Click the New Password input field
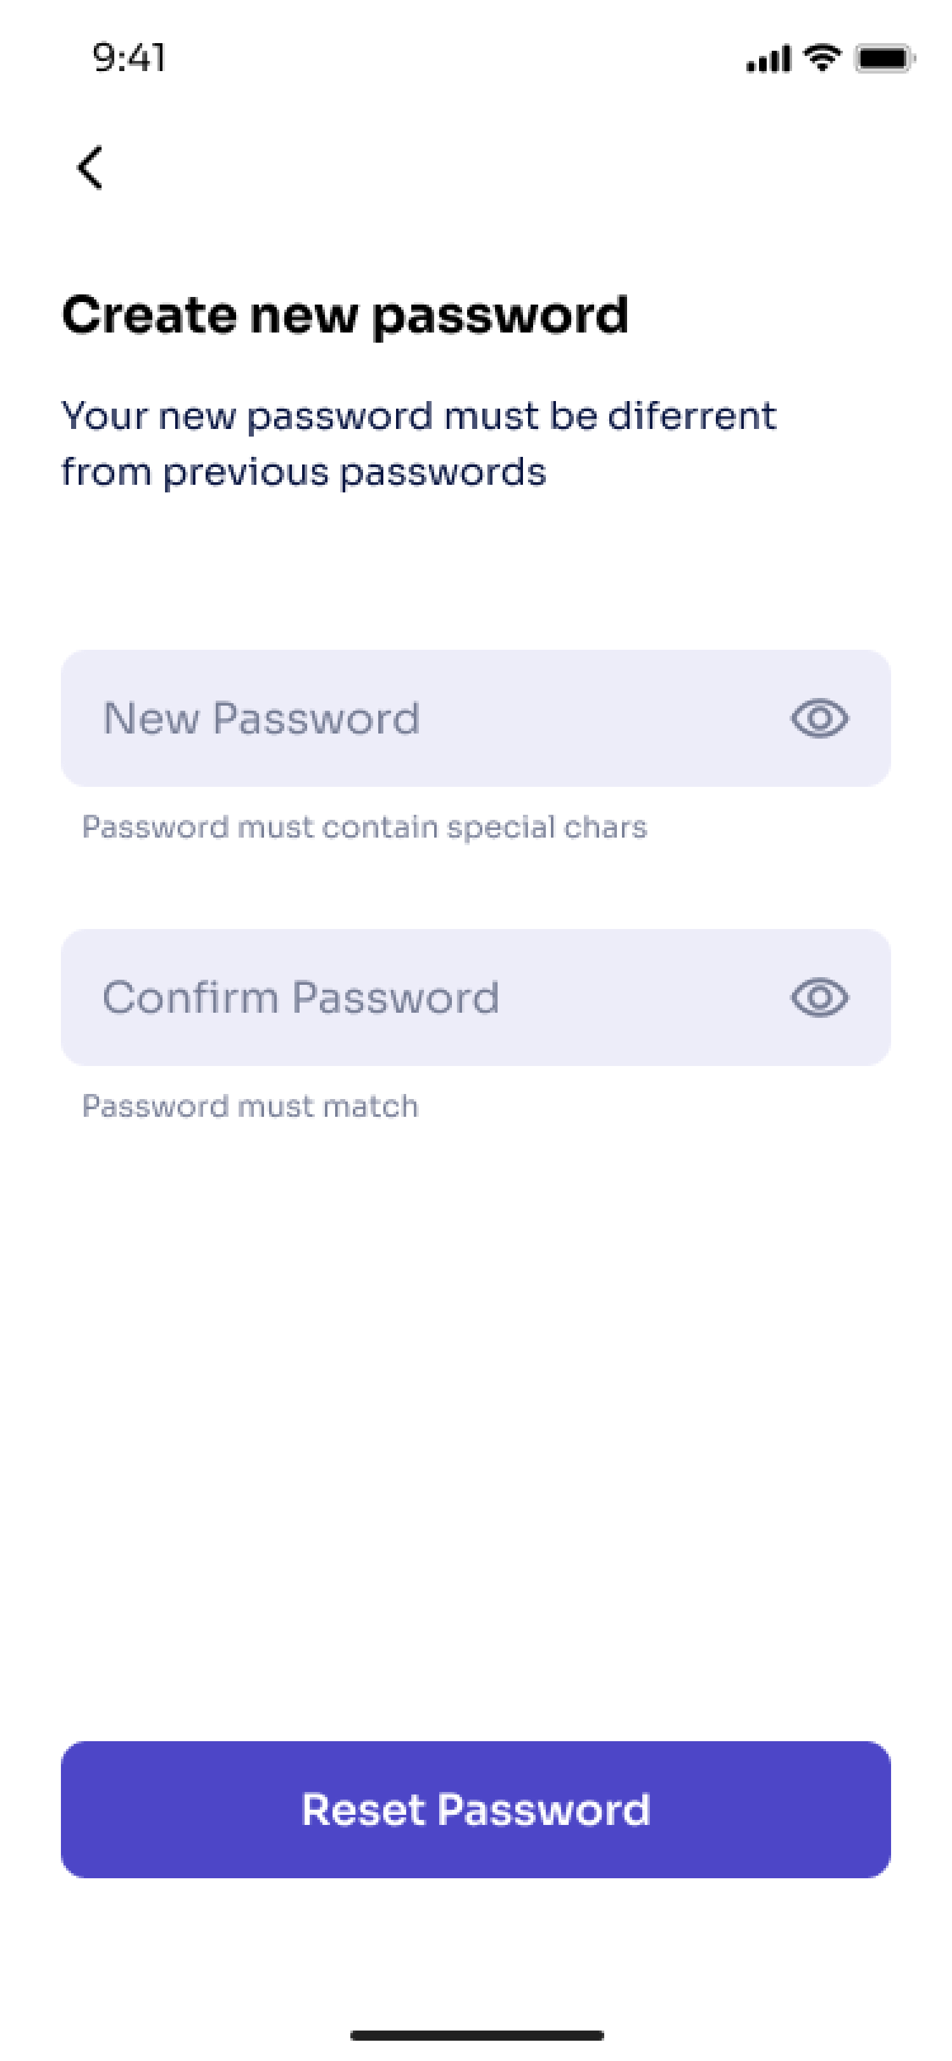The width and height of the screenshot is (952, 2061). 476,718
